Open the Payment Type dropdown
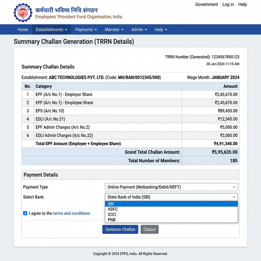 pos(171,187)
